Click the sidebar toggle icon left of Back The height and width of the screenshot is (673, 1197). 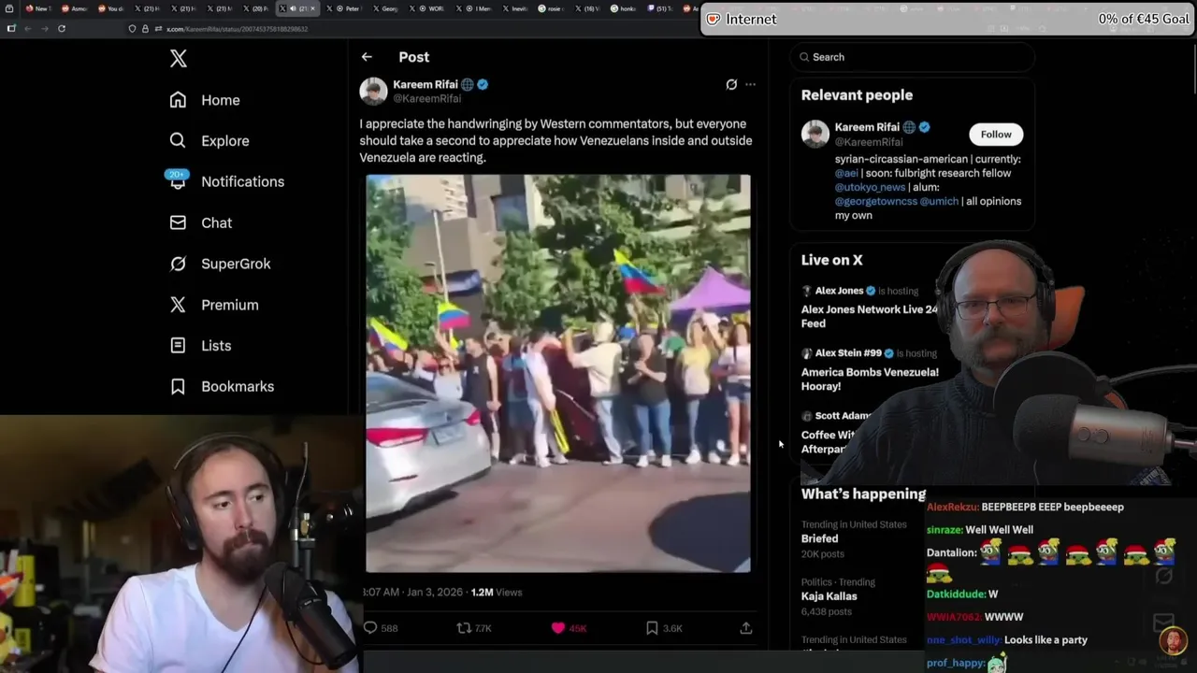point(10,29)
